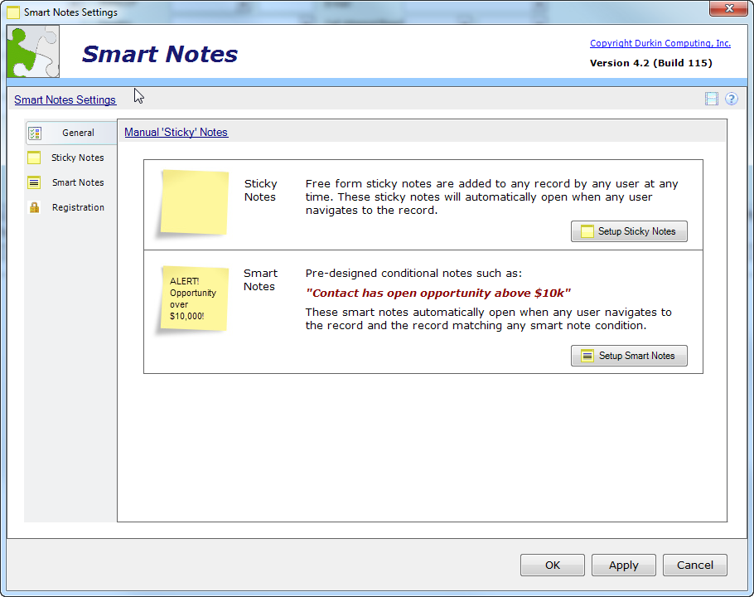Viewport: 754px width, 597px height.
Task: Click the "Pre-designed conditional notes such as:" text
Action: (413, 274)
